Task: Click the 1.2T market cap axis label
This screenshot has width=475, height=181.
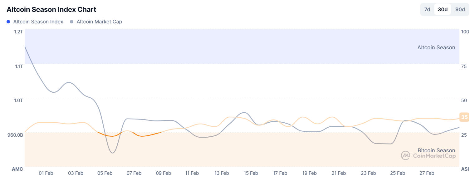Action: (18, 32)
